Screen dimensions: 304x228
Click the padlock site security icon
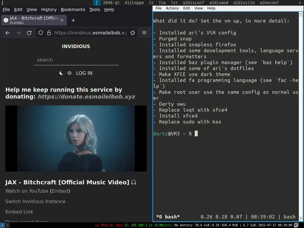click(49, 33)
